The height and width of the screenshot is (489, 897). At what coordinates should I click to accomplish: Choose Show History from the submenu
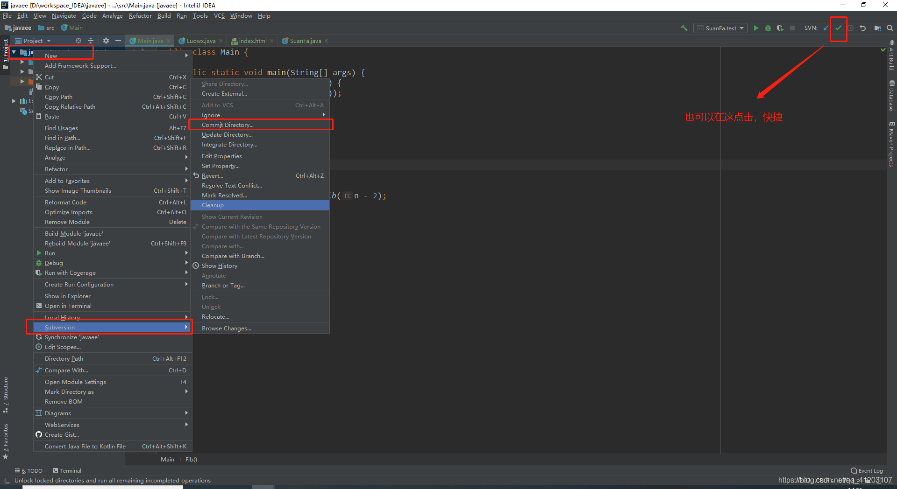260,266
